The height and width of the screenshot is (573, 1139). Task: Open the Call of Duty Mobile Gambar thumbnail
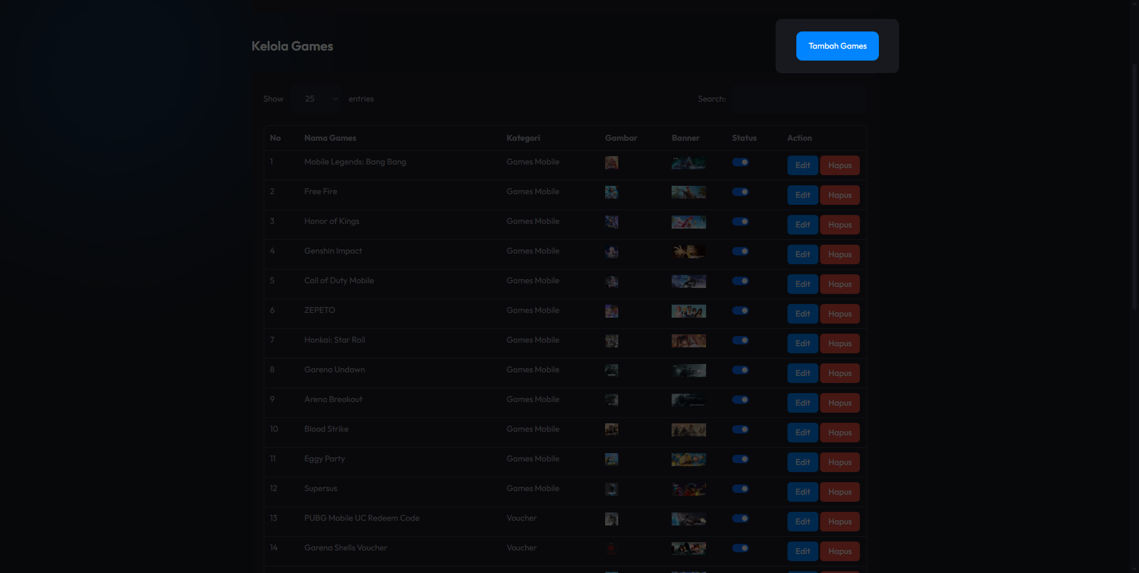[x=612, y=281]
